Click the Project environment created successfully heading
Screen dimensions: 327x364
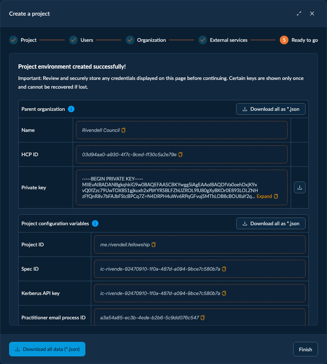(72, 66)
